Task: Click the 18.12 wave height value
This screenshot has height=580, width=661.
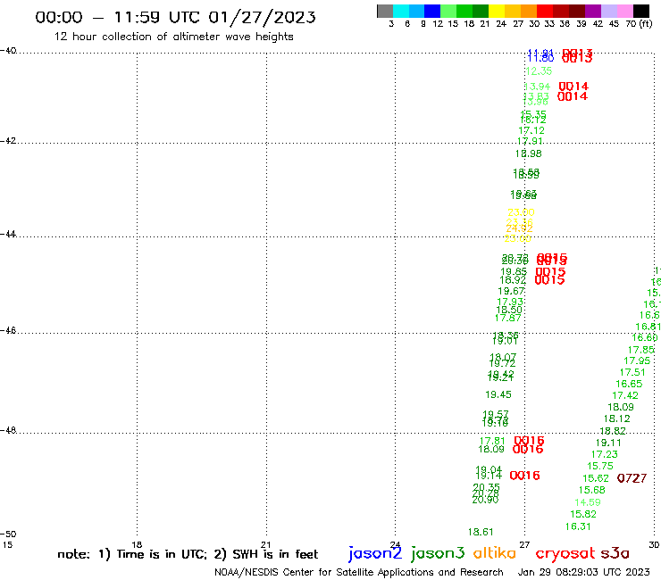Action: pyautogui.click(x=616, y=418)
